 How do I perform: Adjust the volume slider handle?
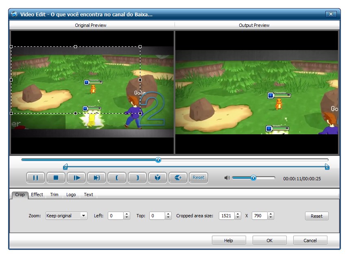pos(253,178)
